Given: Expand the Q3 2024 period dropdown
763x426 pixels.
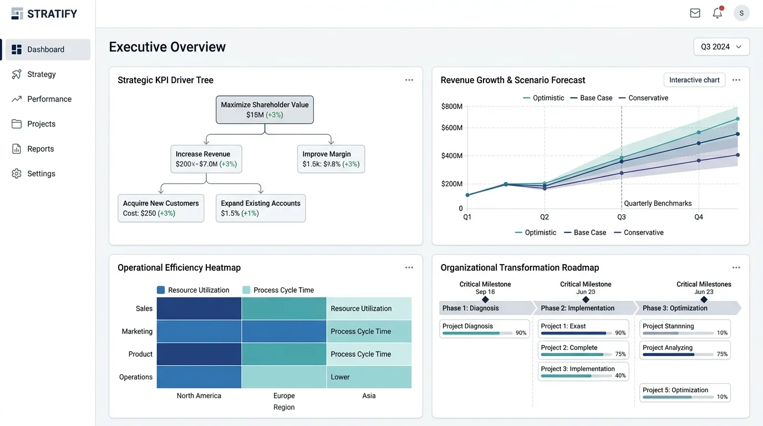Looking at the screenshot, I should [x=721, y=47].
